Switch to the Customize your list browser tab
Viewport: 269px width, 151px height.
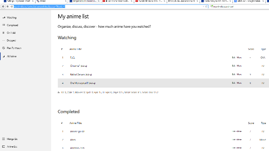click(x=216, y=1)
